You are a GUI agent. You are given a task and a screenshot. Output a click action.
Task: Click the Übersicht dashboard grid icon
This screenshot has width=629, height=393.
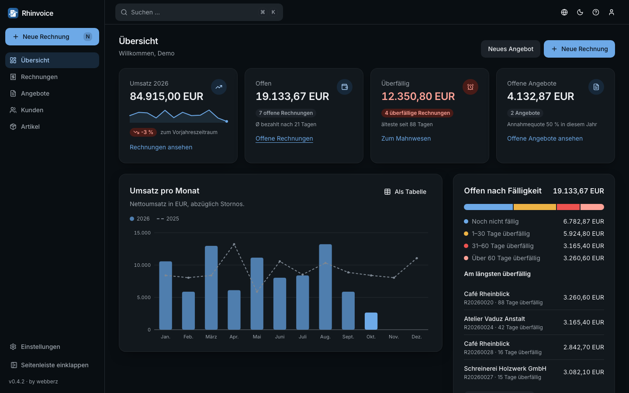[13, 60]
